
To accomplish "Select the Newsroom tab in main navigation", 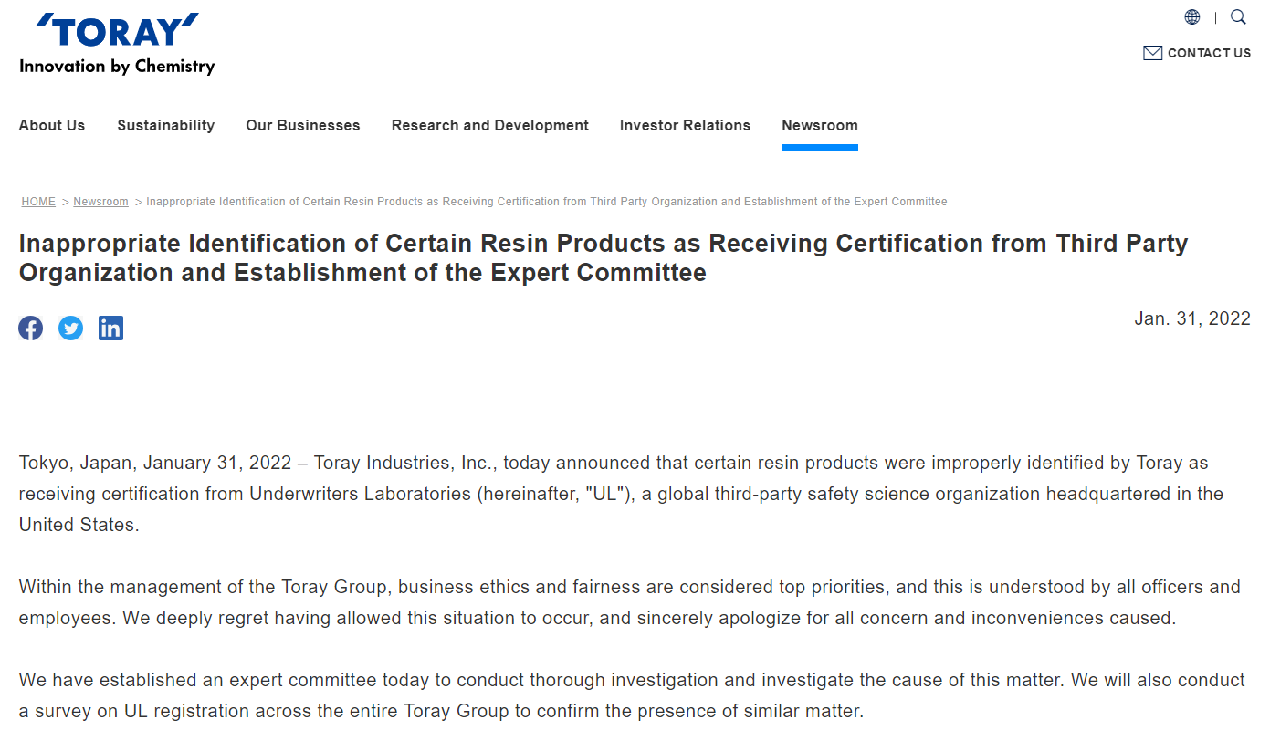I will point(820,126).
